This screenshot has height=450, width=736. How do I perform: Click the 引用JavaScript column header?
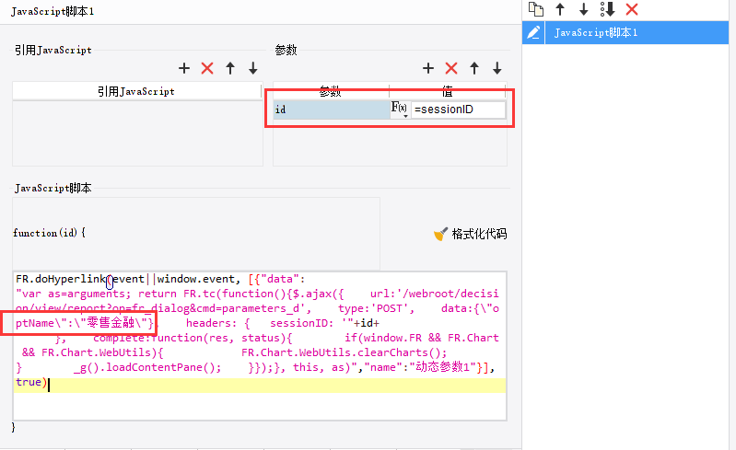point(136,91)
